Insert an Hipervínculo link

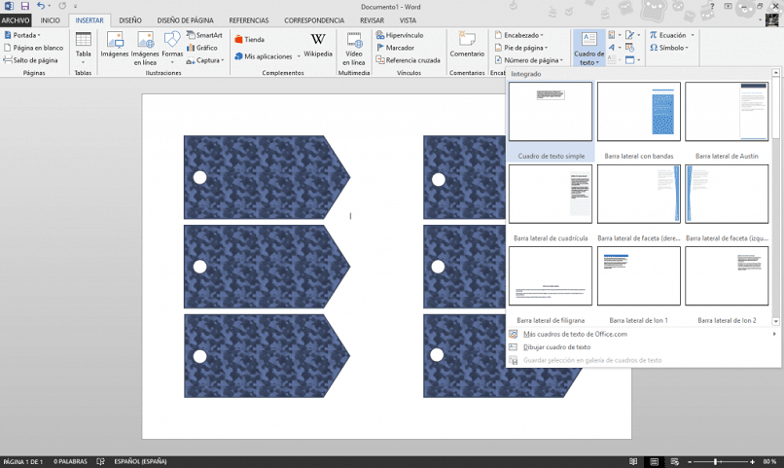pos(400,35)
